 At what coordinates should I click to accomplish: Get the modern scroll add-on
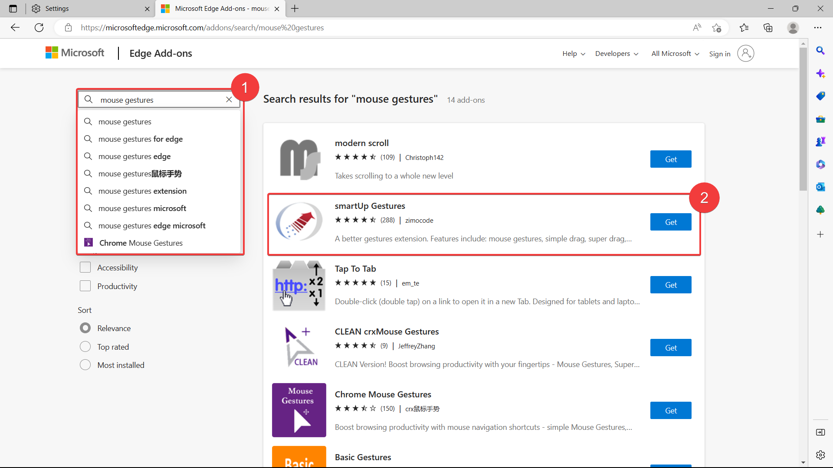click(671, 159)
